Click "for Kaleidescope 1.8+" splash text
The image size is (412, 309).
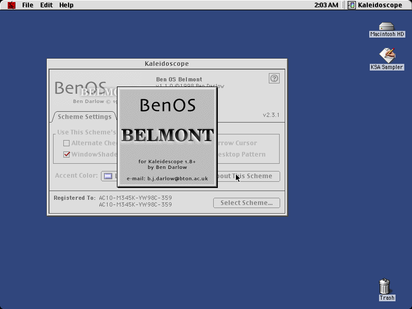(167, 162)
